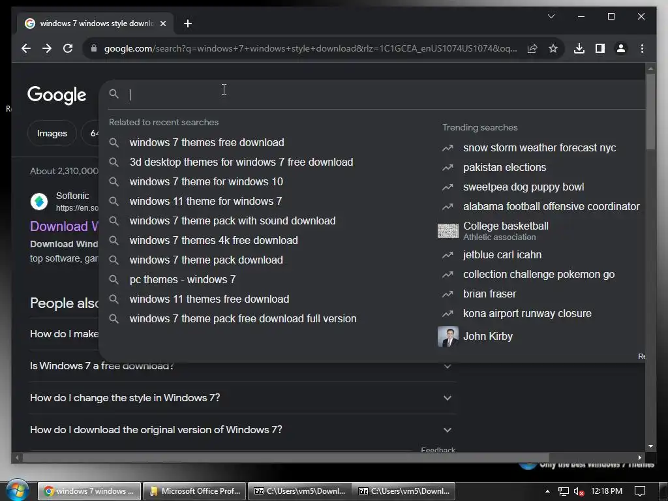Choose suggestion windows 11 theme for windows 7
Viewport: 668px width, 501px height.
click(205, 201)
